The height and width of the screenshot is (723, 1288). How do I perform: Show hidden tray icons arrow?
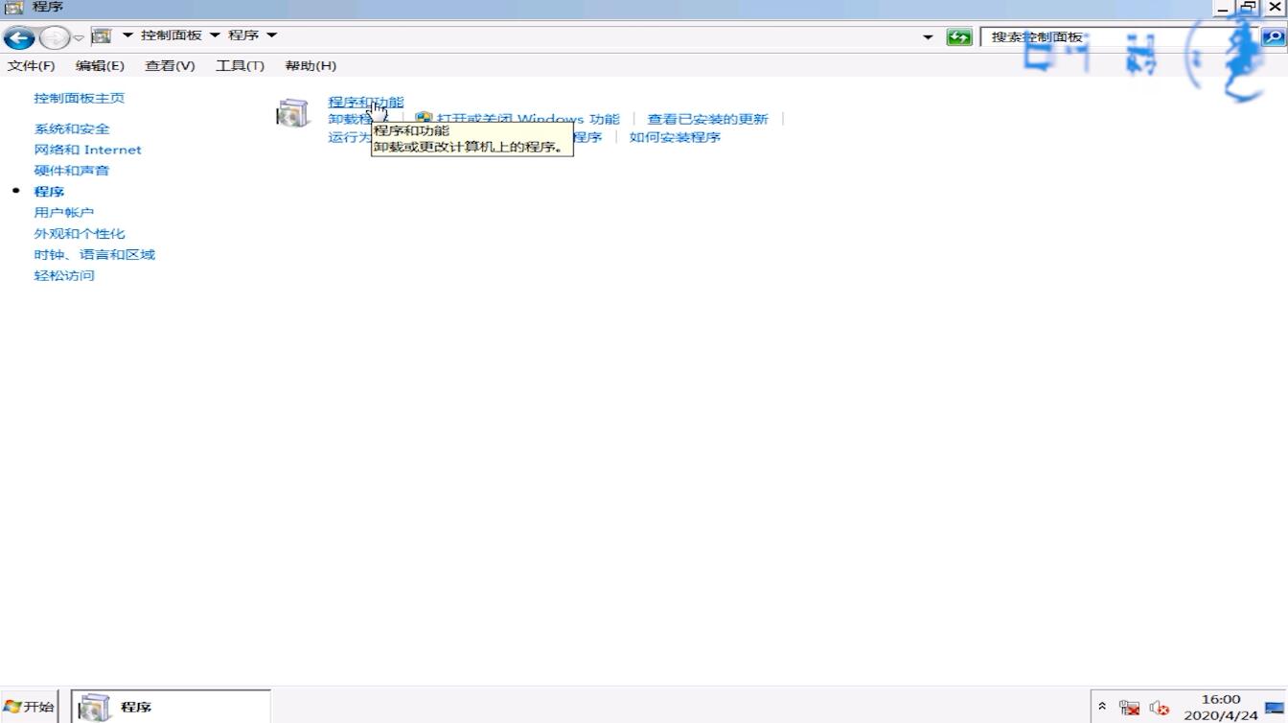click(x=1102, y=707)
